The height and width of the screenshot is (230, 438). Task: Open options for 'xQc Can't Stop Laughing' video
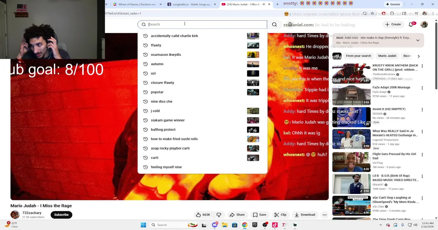coord(422,198)
